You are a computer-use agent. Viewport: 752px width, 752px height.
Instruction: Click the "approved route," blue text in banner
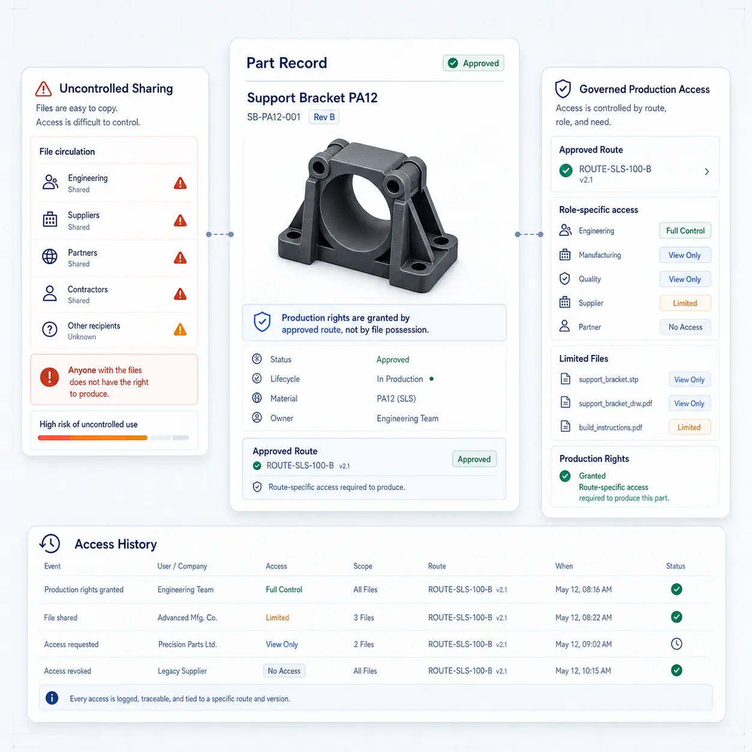click(312, 330)
